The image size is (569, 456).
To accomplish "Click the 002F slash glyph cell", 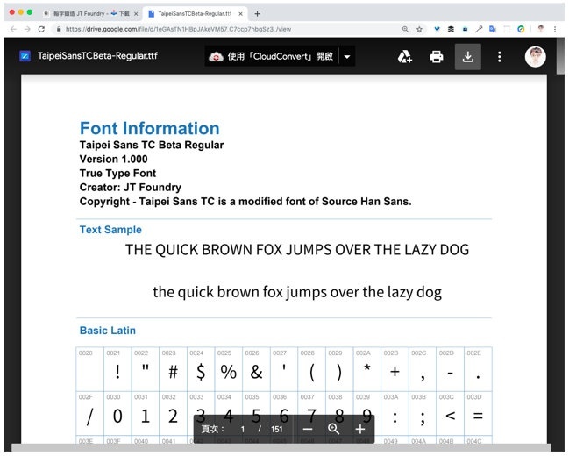I will click(90, 413).
